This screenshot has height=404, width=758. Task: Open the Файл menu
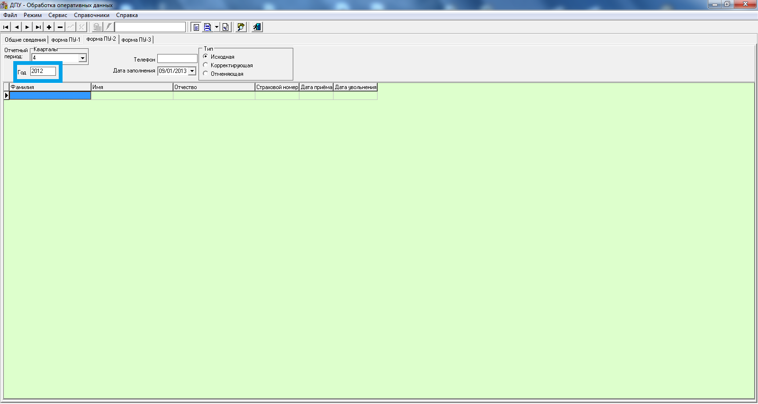tap(10, 15)
